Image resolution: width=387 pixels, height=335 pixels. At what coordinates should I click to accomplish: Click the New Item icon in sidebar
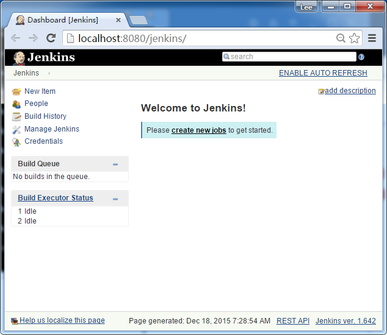[x=16, y=91]
